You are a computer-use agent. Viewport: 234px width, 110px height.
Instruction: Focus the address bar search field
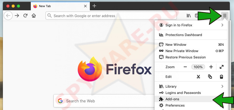[x=111, y=16]
